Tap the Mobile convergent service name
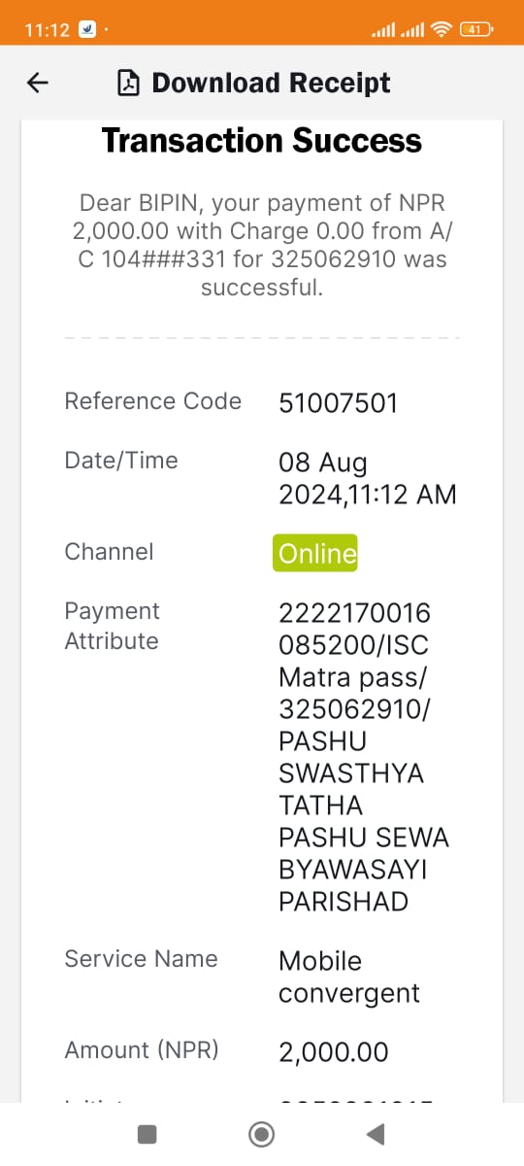 click(x=348, y=977)
